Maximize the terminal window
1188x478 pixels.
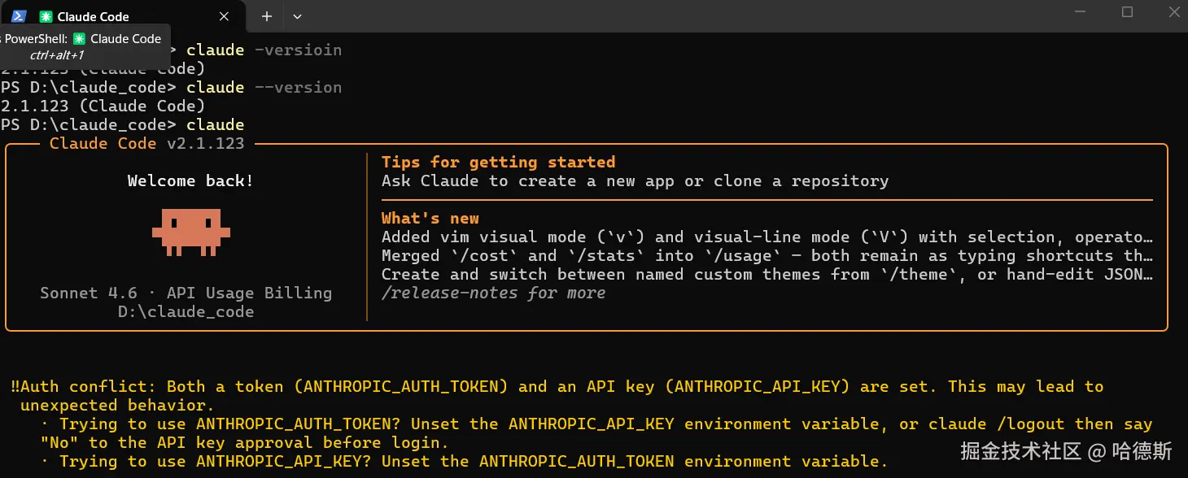[1127, 12]
